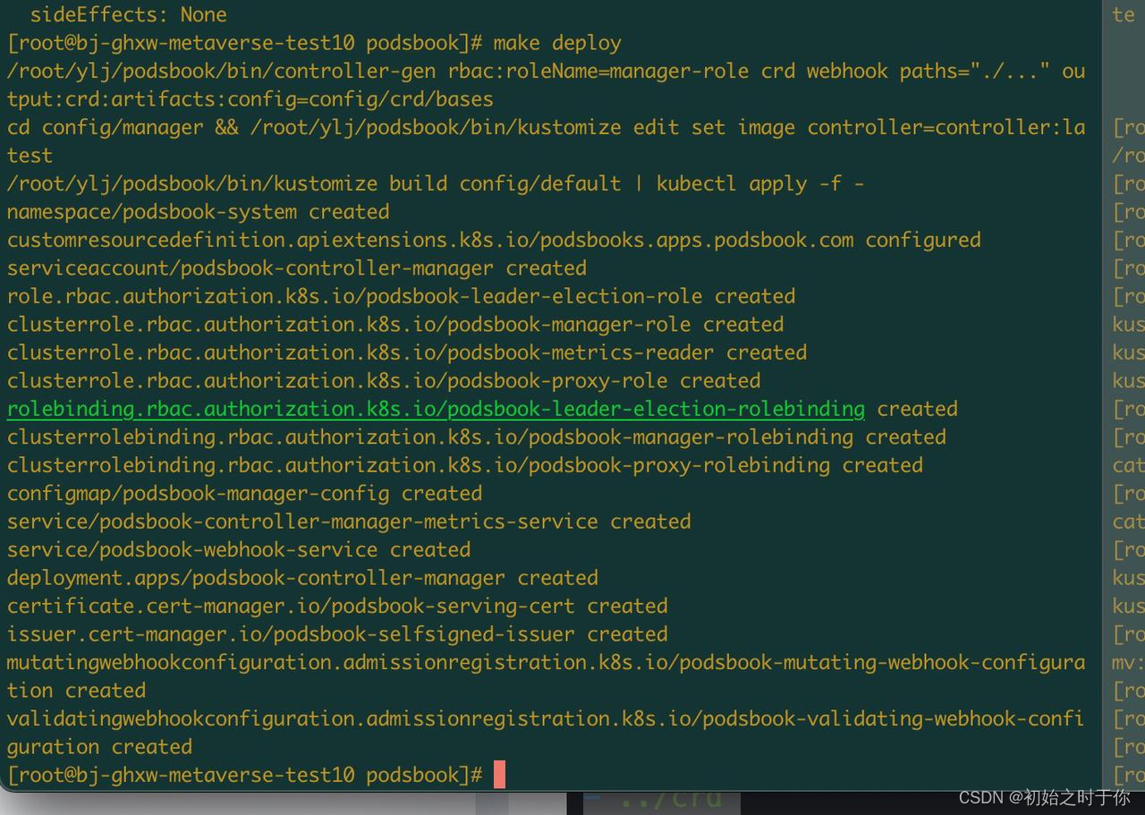
Task: Select the clusterrolebinding podsbook-manager-rolebinding line
Action: click(x=477, y=437)
